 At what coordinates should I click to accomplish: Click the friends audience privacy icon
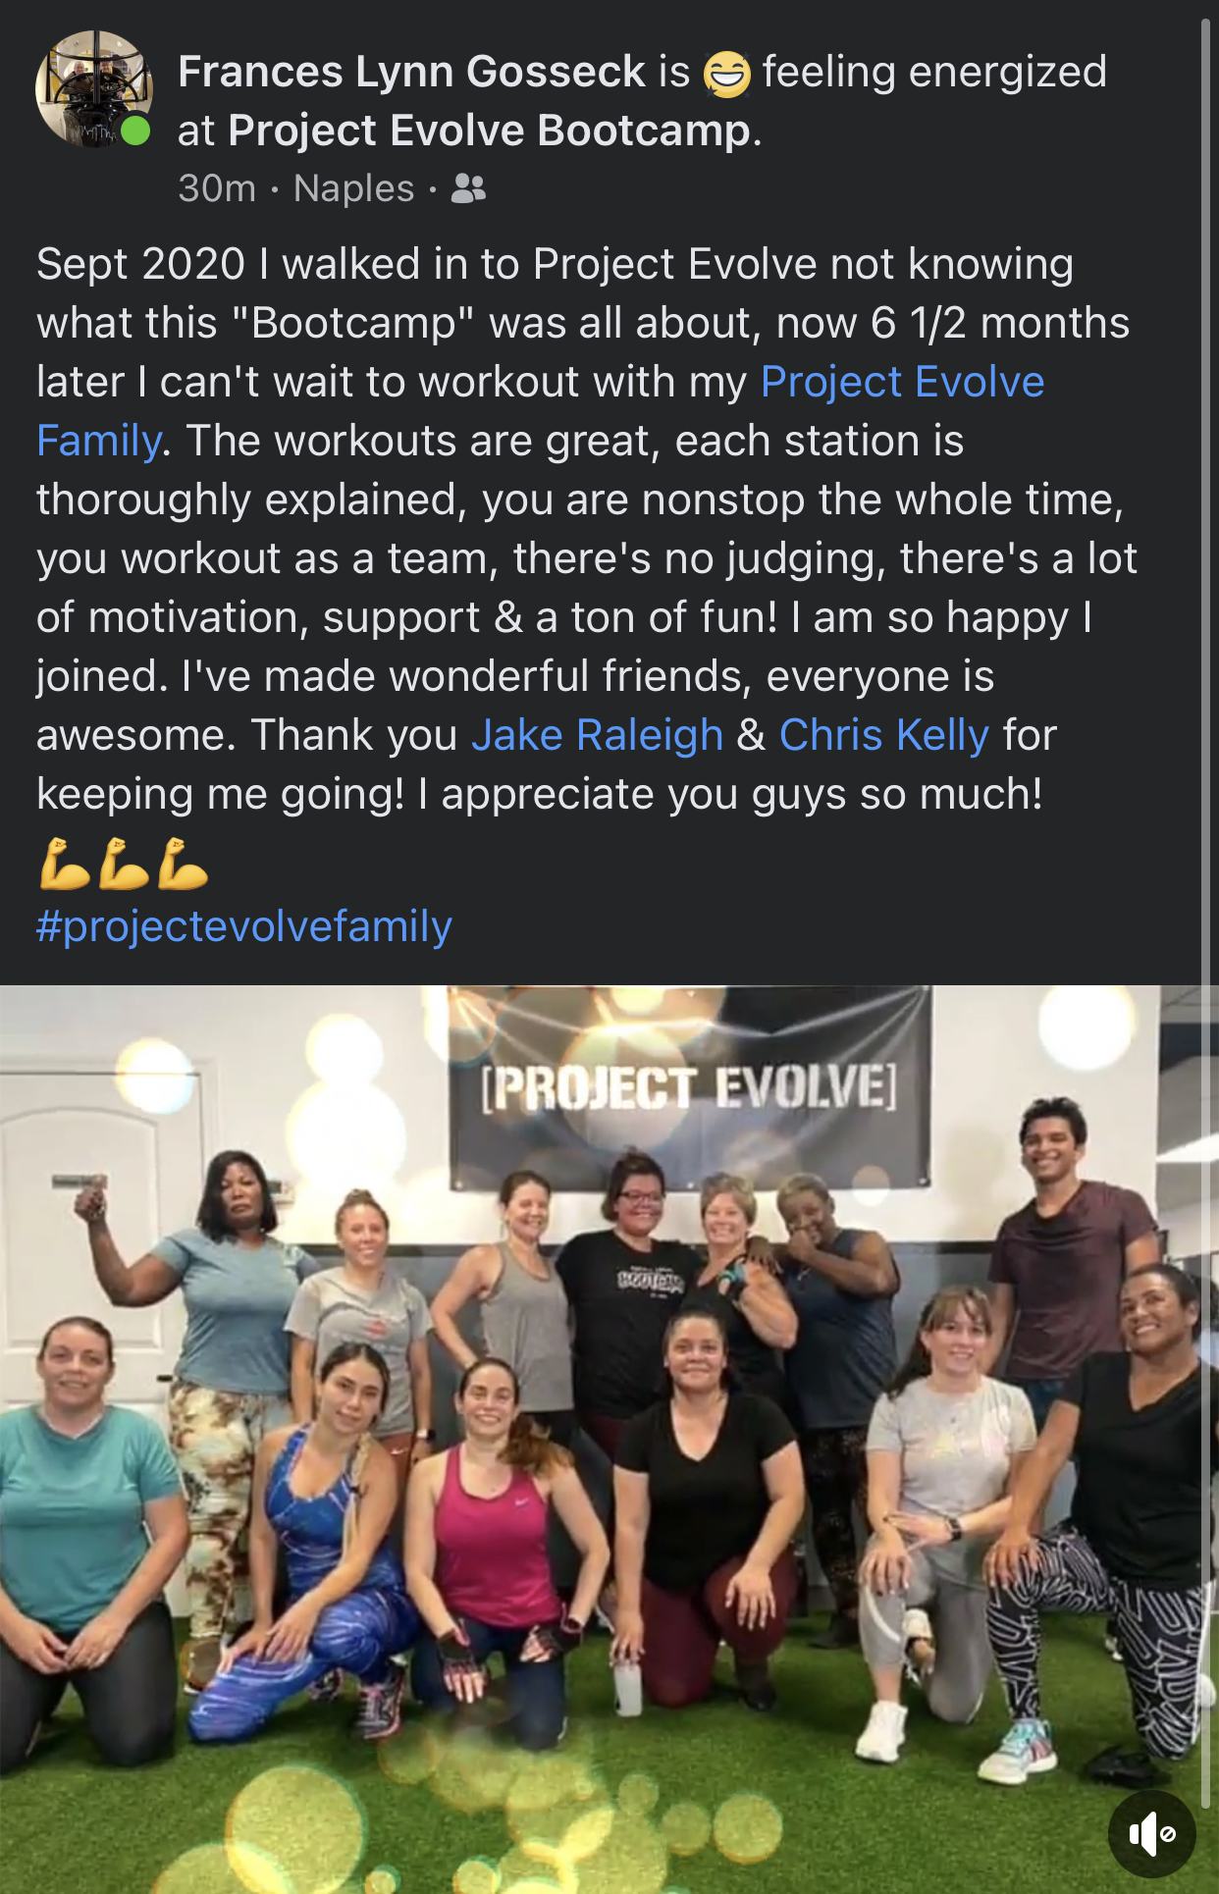(468, 187)
